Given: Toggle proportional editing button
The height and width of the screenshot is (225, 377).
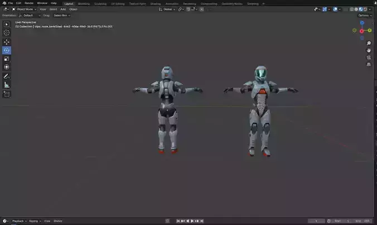Looking at the screenshot, I should (202, 9).
